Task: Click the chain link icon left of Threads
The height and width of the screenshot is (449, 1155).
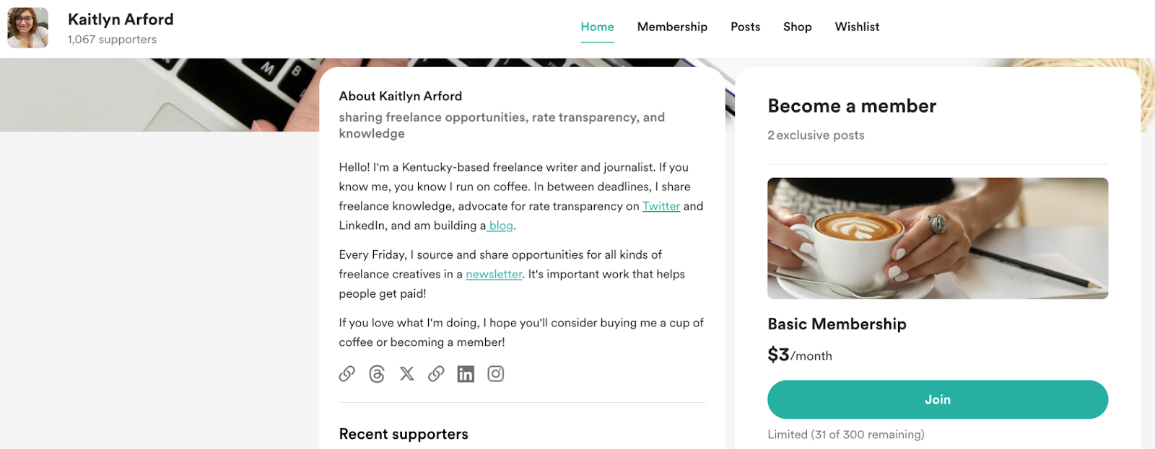Action: [x=347, y=374]
